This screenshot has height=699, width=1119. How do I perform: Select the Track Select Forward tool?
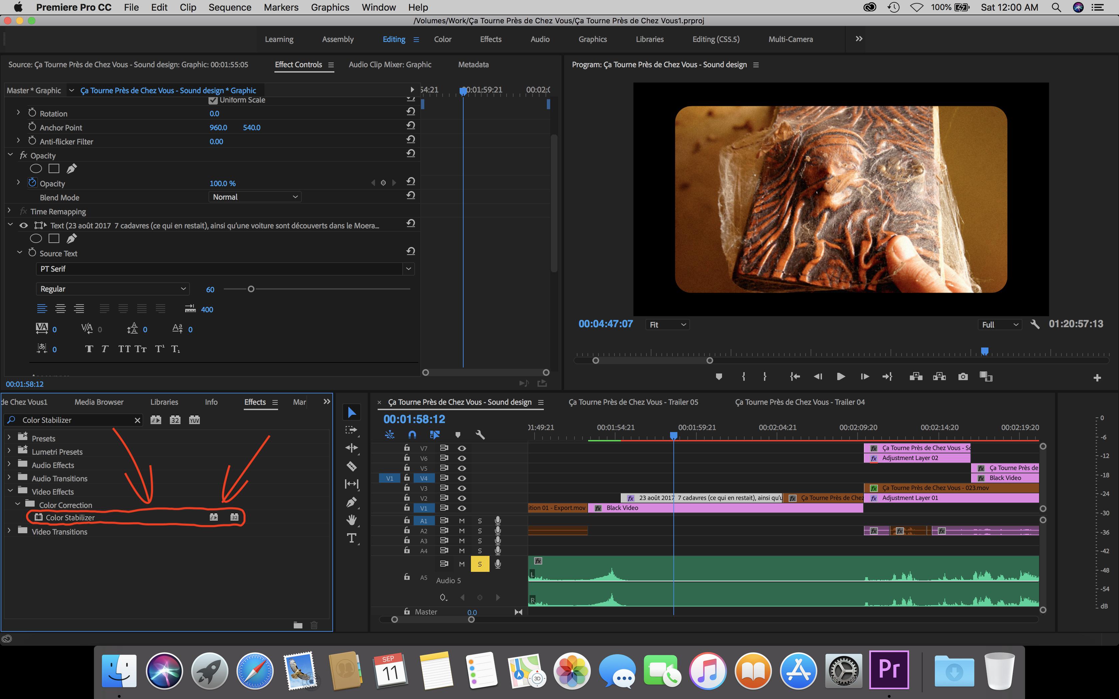352,429
